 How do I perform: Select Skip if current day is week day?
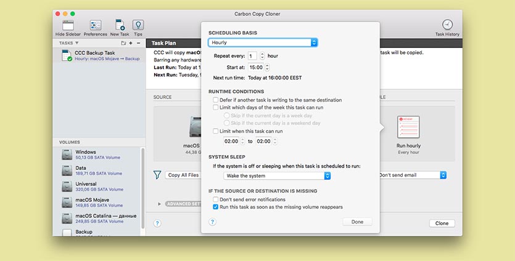[x=226, y=115]
